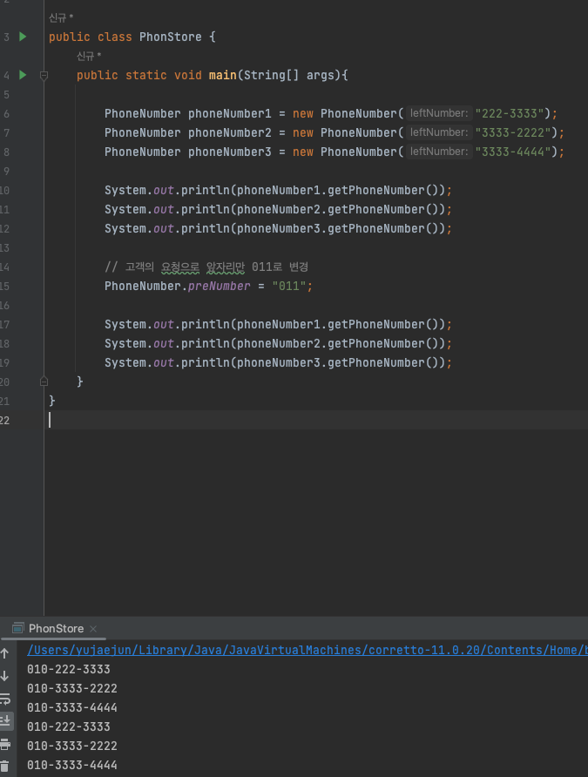Viewport: 588px width, 777px height.
Task: Click the Down the stack trace arrow
Action: [x=5, y=676]
